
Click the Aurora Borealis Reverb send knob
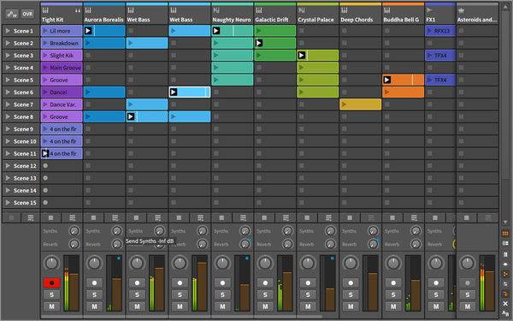tap(117, 244)
